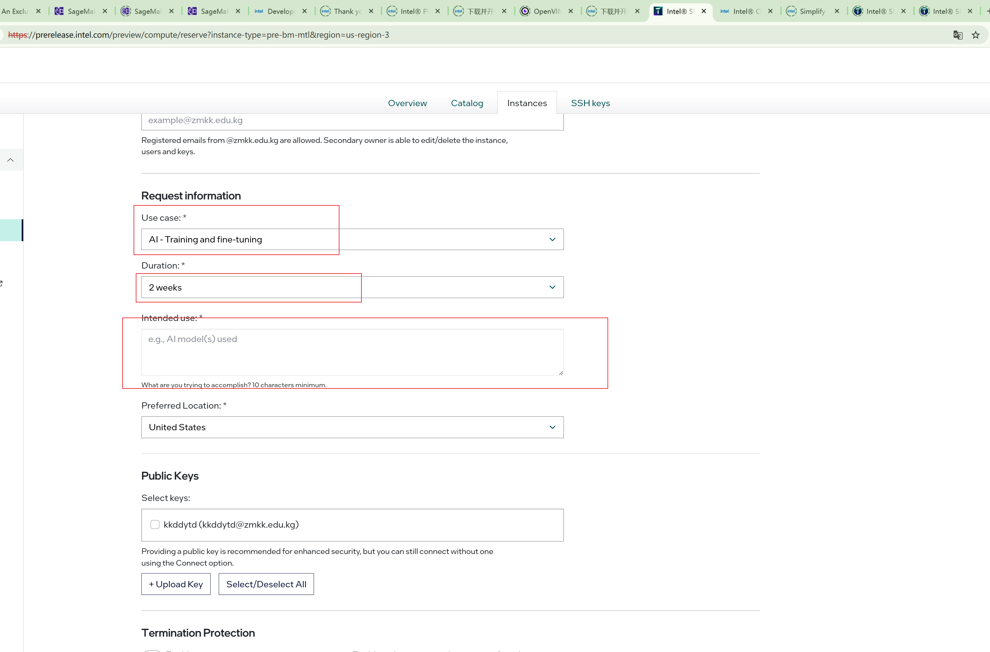This screenshot has height=652, width=990.
Task: Open the Thank you browser tab
Action: tap(347, 11)
